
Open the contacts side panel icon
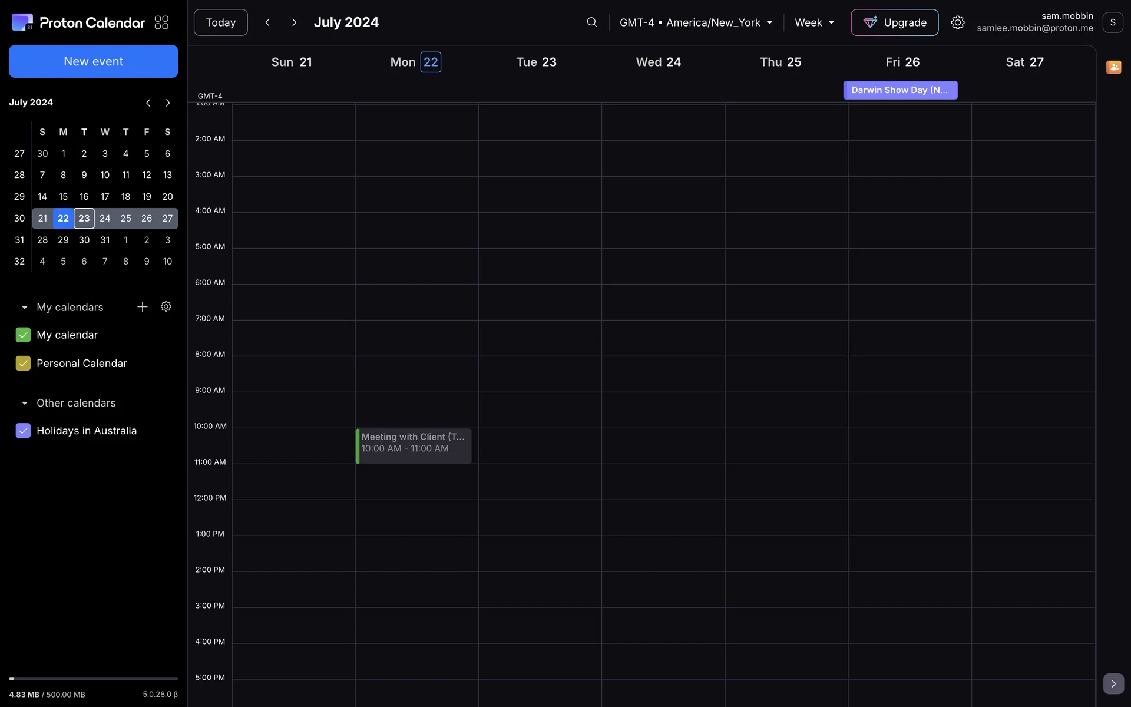pos(1113,67)
